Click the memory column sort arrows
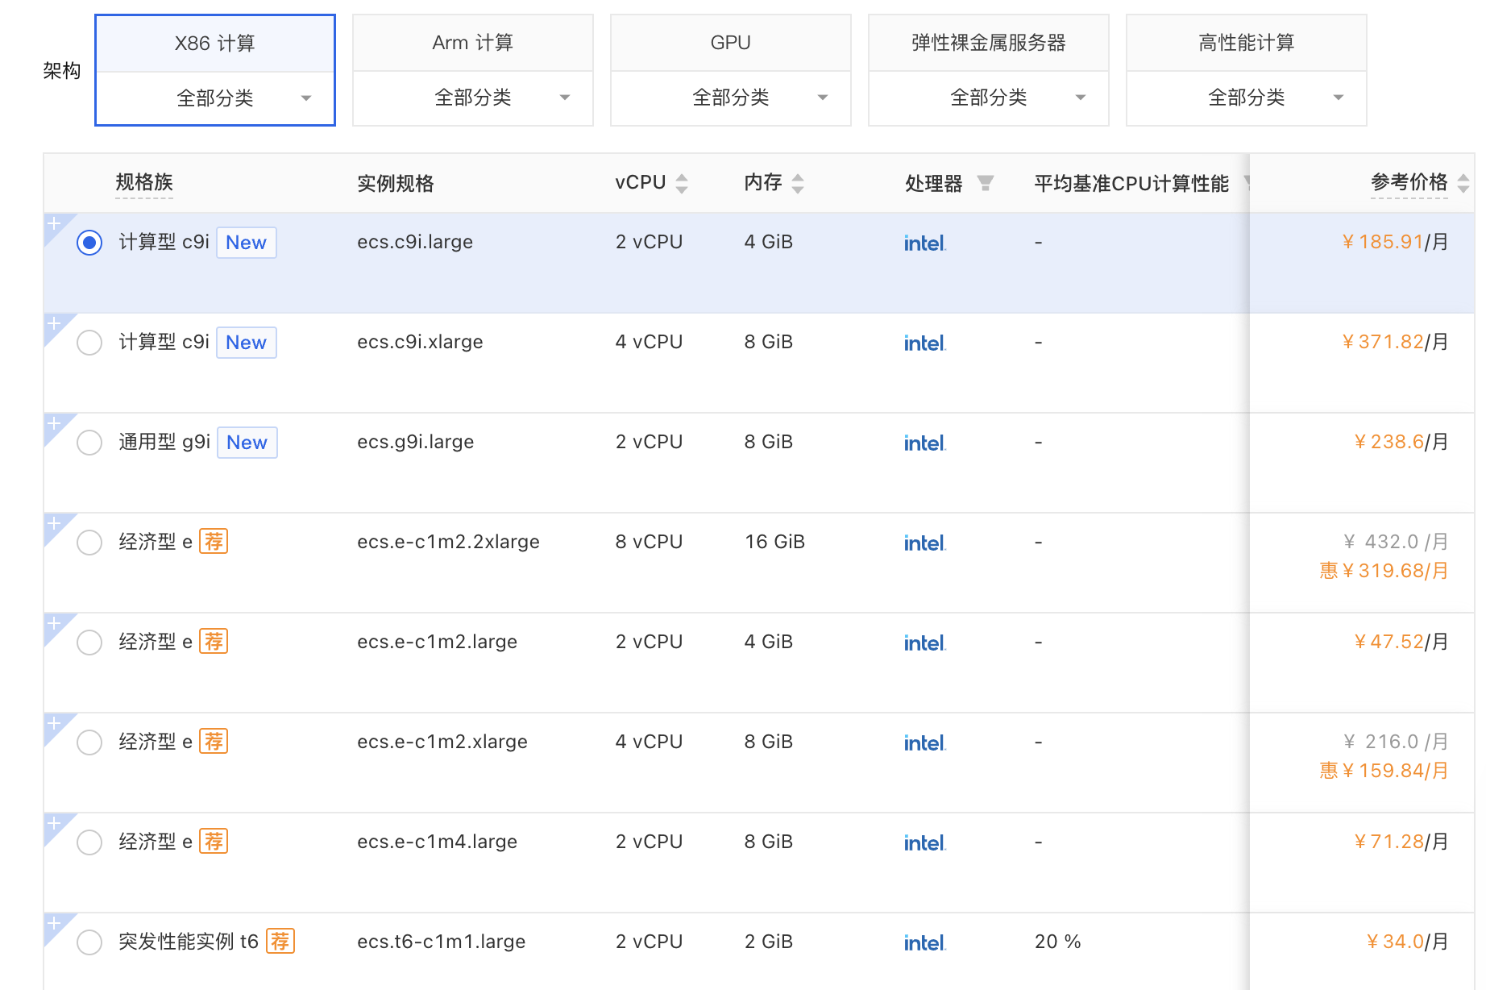The width and height of the screenshot is (1486, 990). (798, 183)
